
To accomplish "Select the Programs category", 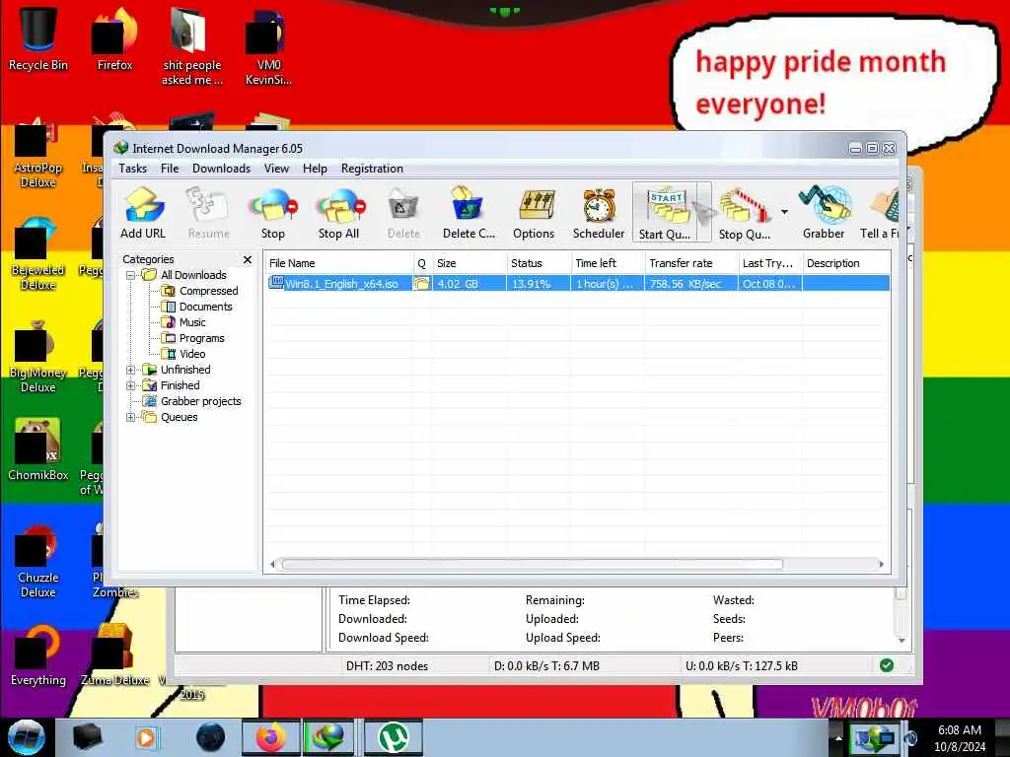I will point(201,339).
